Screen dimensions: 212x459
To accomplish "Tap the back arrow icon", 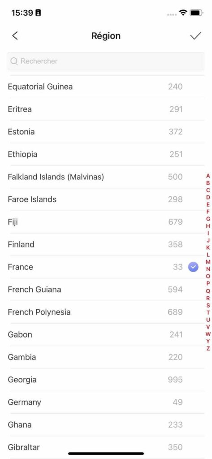I will [15, 36].
